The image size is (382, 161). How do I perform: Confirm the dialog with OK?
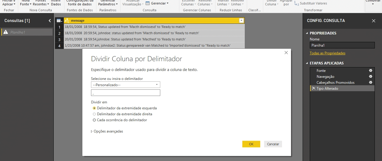251,144
